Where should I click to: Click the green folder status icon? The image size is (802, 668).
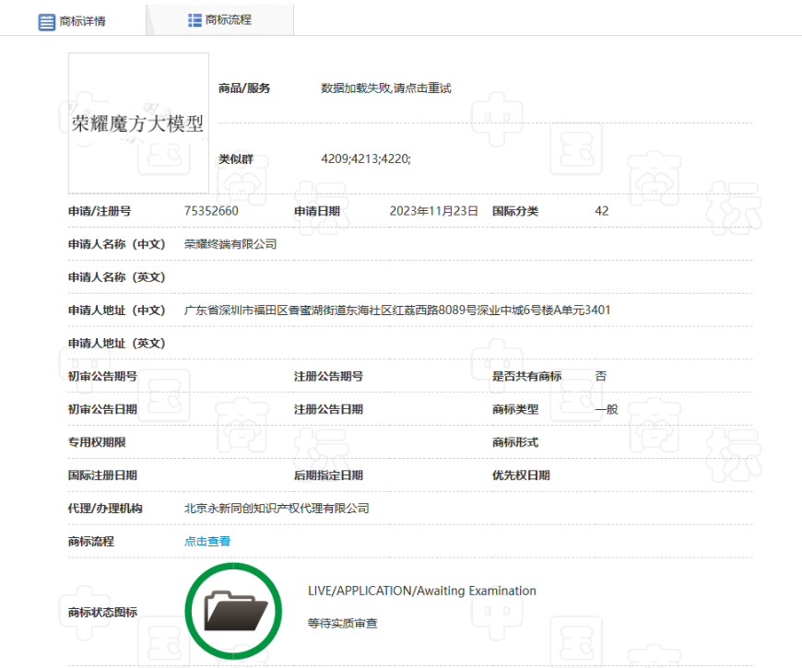pos(233,611)
